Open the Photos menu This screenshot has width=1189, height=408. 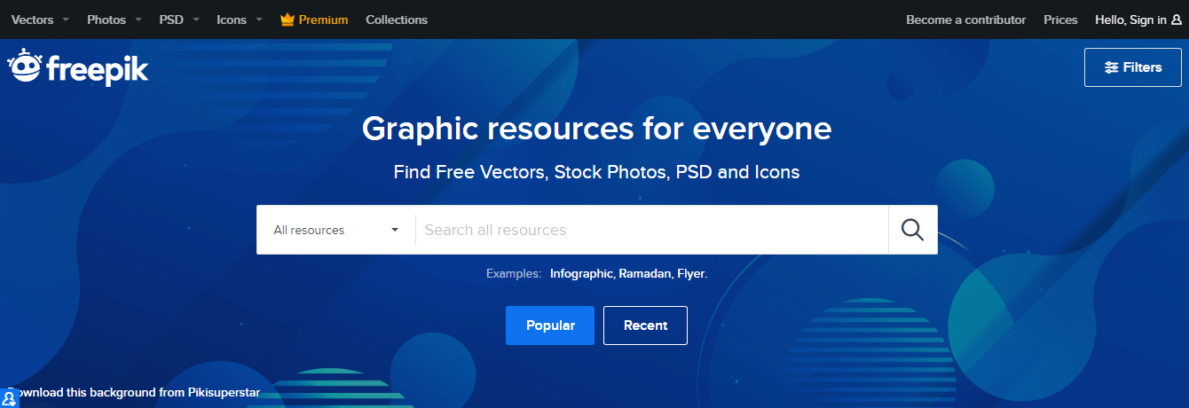(x=106, y=20)
